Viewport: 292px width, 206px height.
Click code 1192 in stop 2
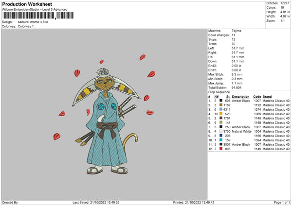pos(257,105)
